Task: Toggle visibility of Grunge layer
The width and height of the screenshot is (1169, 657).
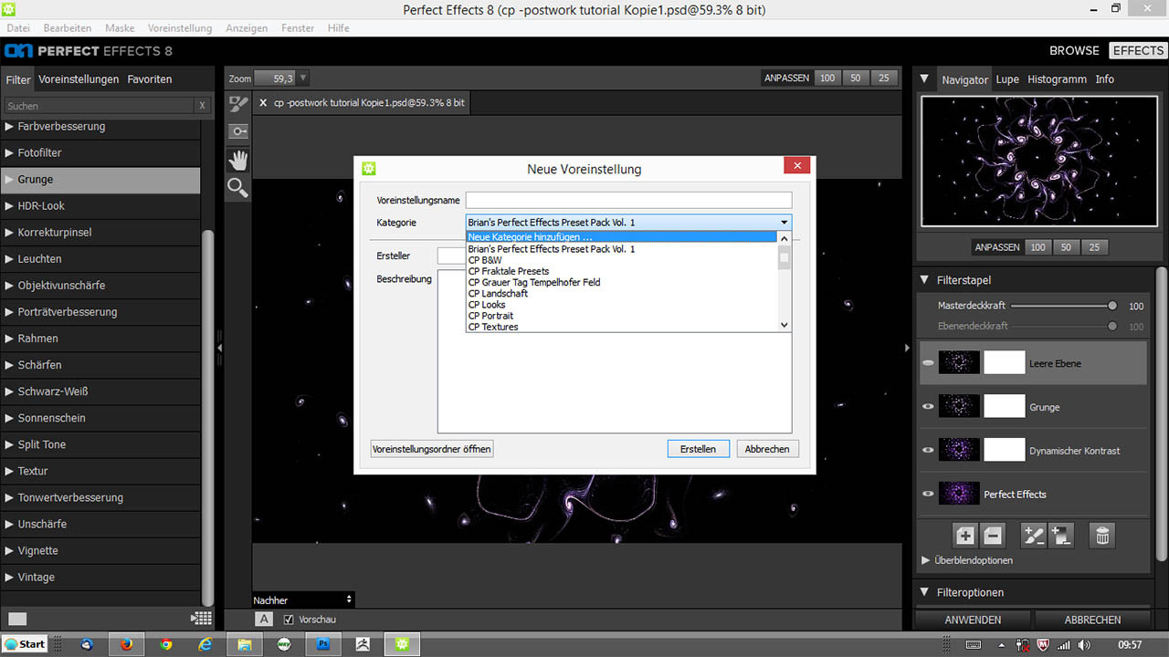Action: pos(928,407)
